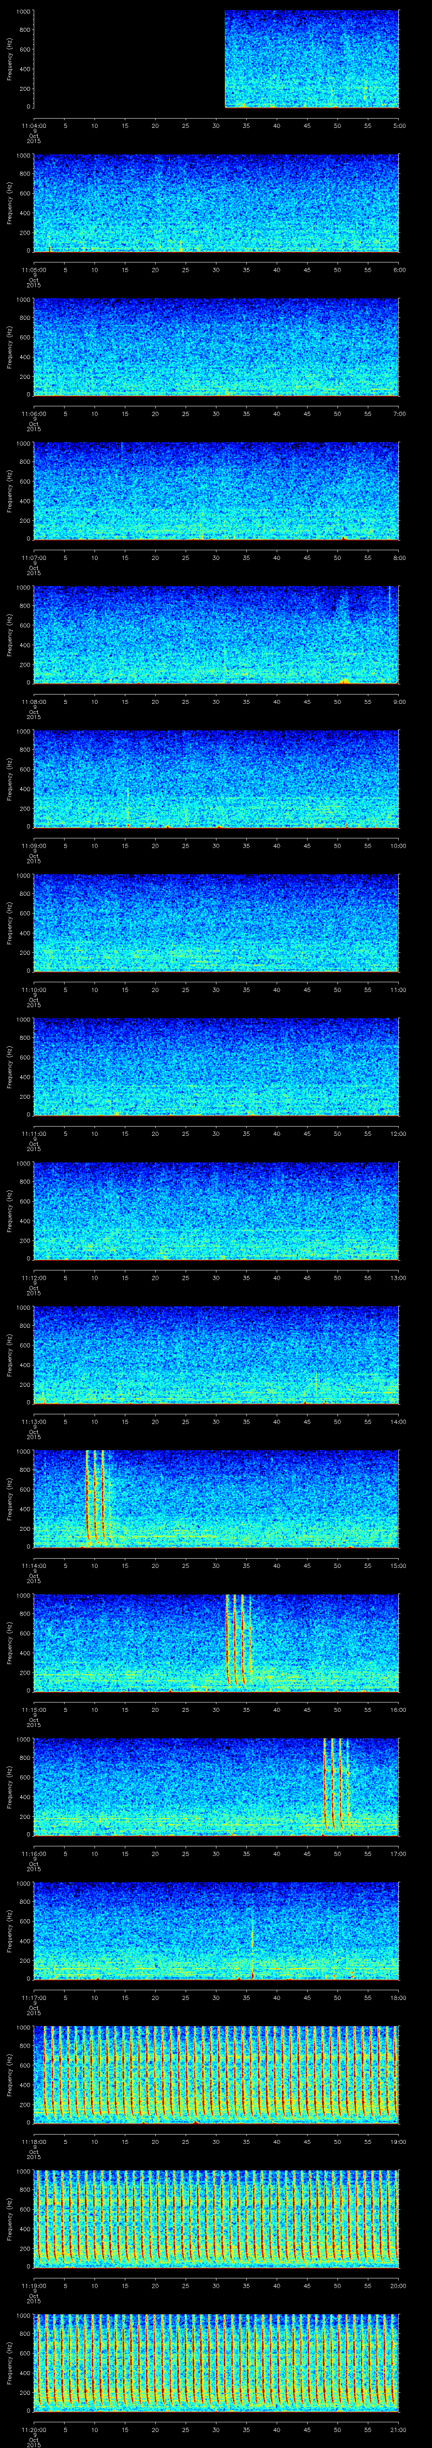Screen dimensions: 432x2448
Task: Click the "11:16:00" start time label
Action: click(33, 1853)
